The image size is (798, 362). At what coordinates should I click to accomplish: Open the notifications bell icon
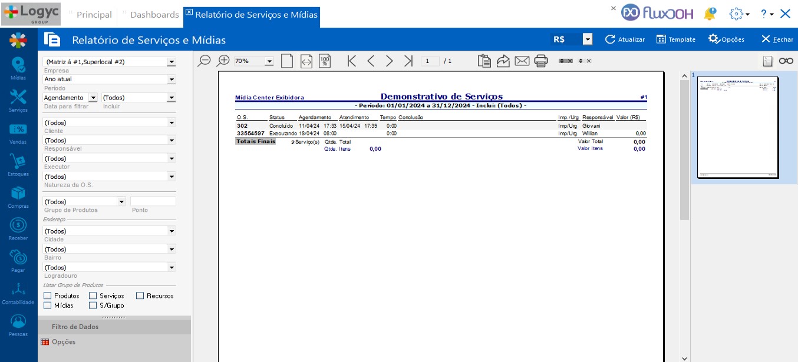click(x=710, y=14)
